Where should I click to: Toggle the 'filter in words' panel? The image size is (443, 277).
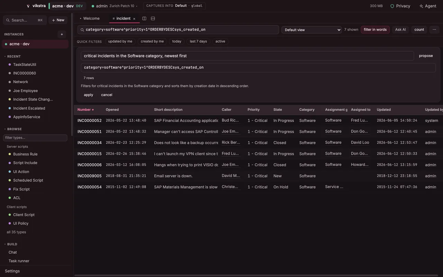(x=375, y=30)
